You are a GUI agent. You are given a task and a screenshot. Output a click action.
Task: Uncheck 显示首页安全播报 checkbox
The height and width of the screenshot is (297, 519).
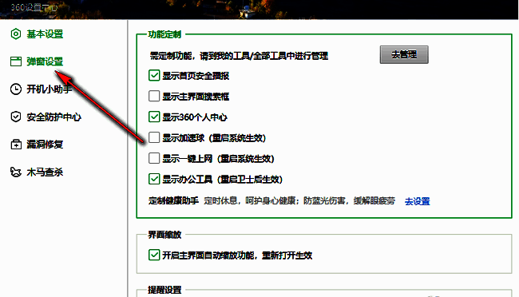[154, 76]
